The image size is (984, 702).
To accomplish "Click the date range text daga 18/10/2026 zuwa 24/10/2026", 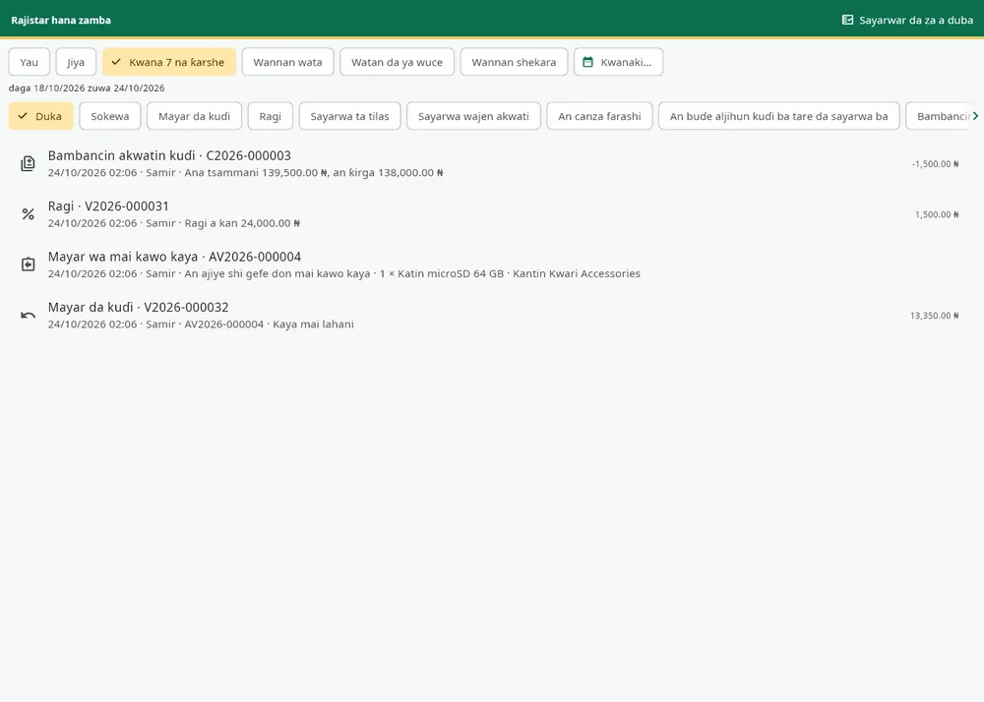I will [87, 88].
